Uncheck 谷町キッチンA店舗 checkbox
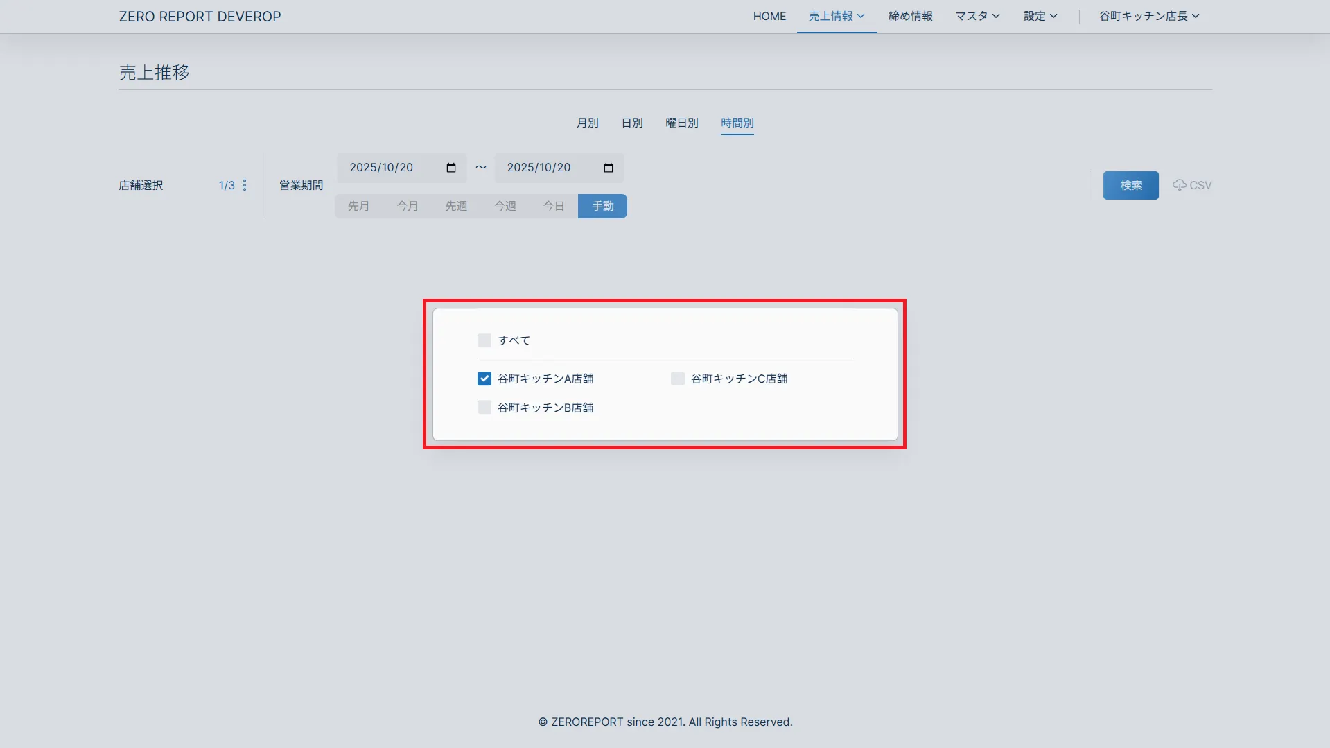This screenshot has height=748, width=1330. point(484,379)
